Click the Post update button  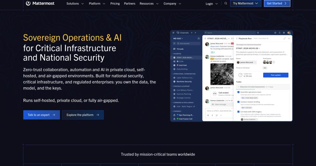(276, 75)
